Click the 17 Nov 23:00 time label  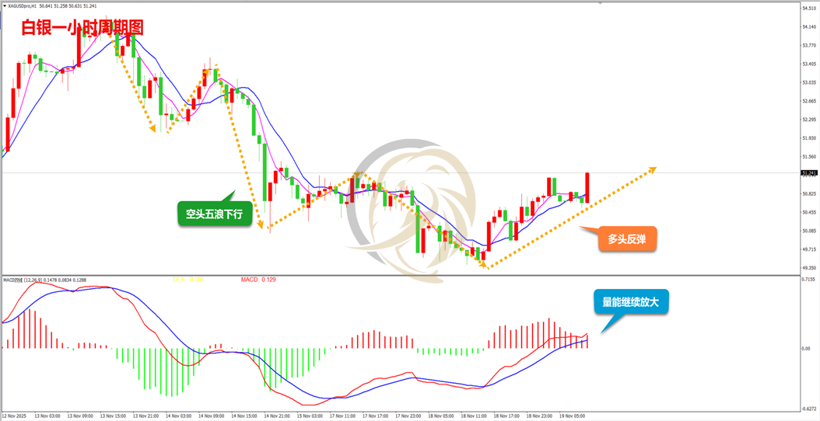pos(407,416)
